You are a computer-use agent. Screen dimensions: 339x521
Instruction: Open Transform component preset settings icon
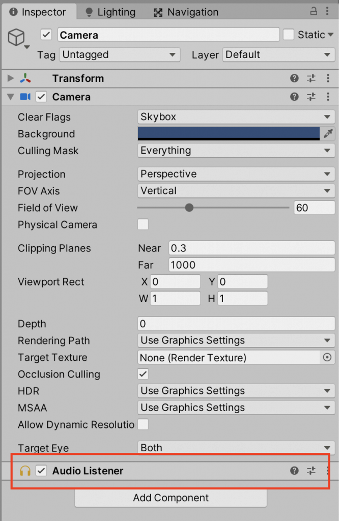pyautogui.click(x=311, y=78)
